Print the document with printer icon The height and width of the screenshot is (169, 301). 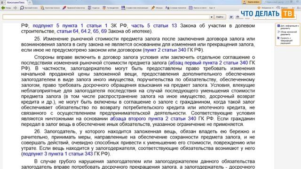[x=238, y=17]
